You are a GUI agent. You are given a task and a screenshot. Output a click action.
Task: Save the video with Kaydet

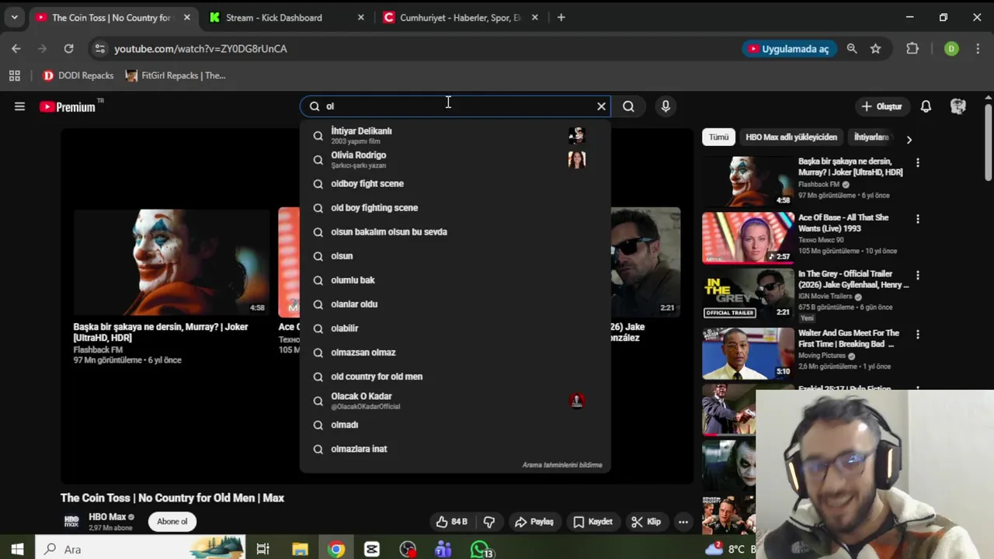pyautogui.click(x=593, y=522)
